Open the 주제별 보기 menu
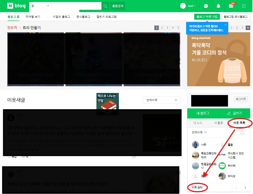Viewport: 253px width, 194px height. pyautogui.click(x=33, y=17)
